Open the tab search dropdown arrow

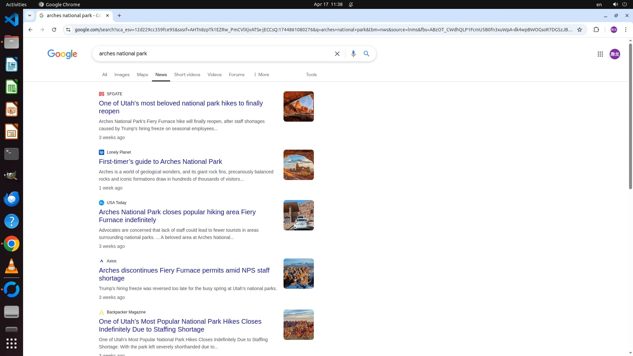(x=30, y=15)
